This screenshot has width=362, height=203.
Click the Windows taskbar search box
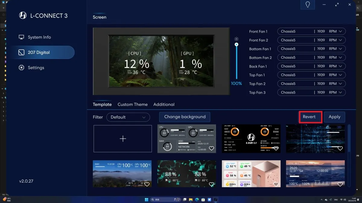166,200
